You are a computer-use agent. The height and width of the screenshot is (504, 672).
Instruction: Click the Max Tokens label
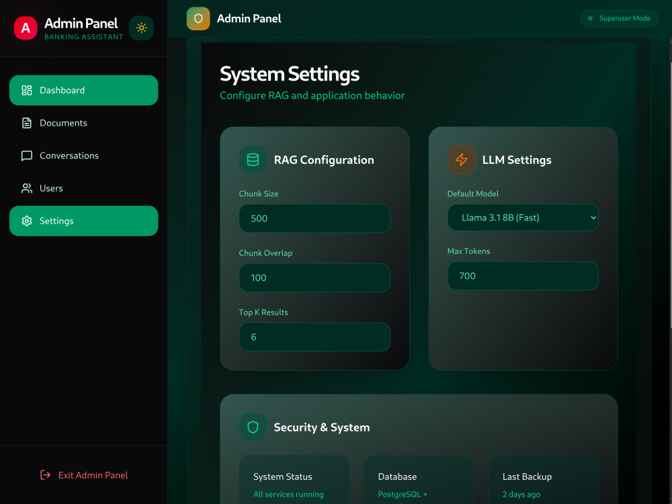tap(469, 251)
